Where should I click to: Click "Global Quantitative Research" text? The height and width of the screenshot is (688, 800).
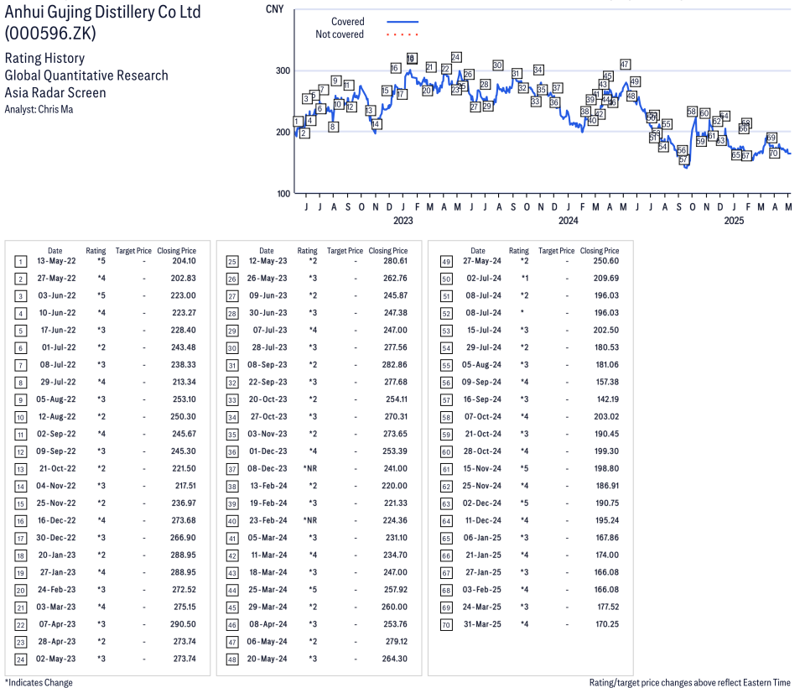point(86,76)
